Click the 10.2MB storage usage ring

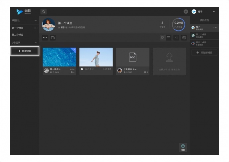(179, 24)
